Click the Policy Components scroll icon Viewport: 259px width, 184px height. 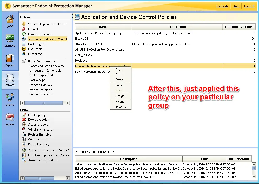24,61
